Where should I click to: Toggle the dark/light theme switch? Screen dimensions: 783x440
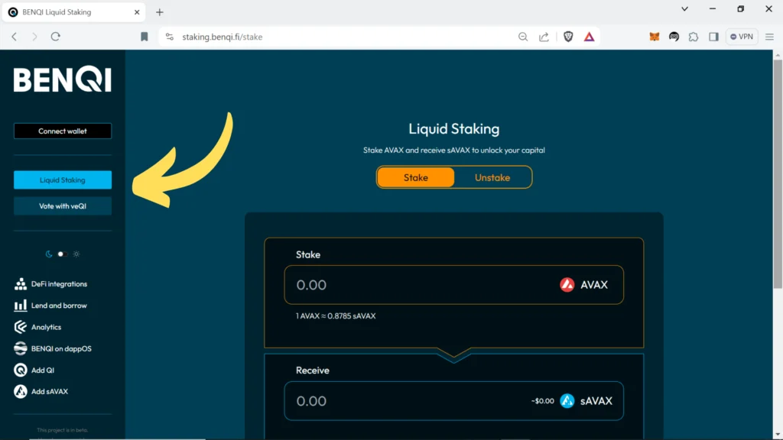63,254
